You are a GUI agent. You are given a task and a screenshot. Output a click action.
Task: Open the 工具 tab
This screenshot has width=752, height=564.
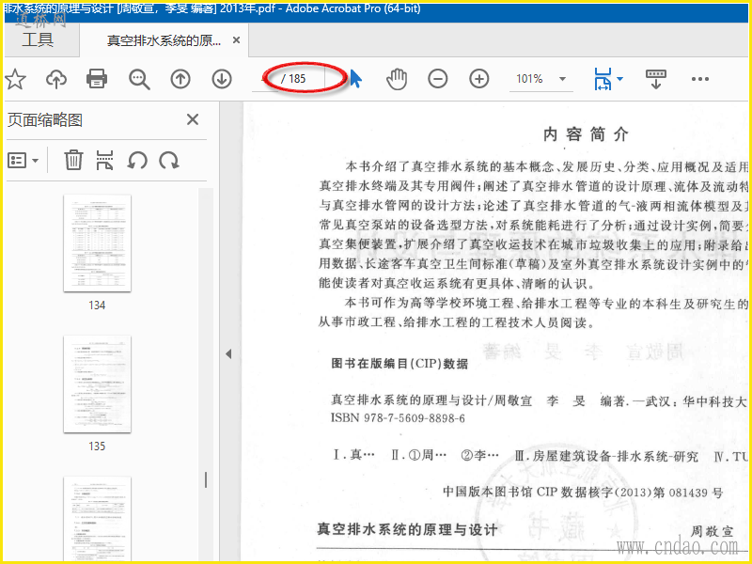[38, 39]
